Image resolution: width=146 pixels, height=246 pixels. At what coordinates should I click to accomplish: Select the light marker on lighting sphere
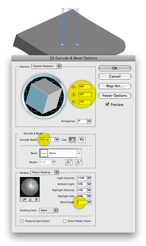coord(33,184)
